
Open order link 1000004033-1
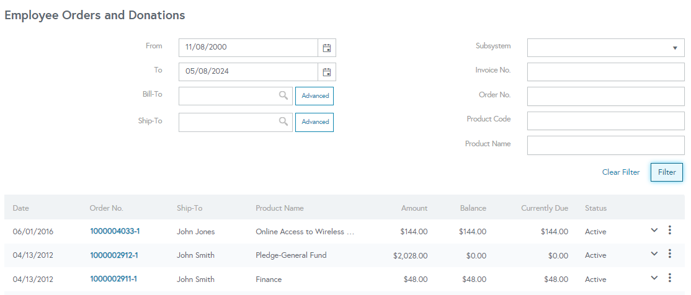[x=115, y=231]
